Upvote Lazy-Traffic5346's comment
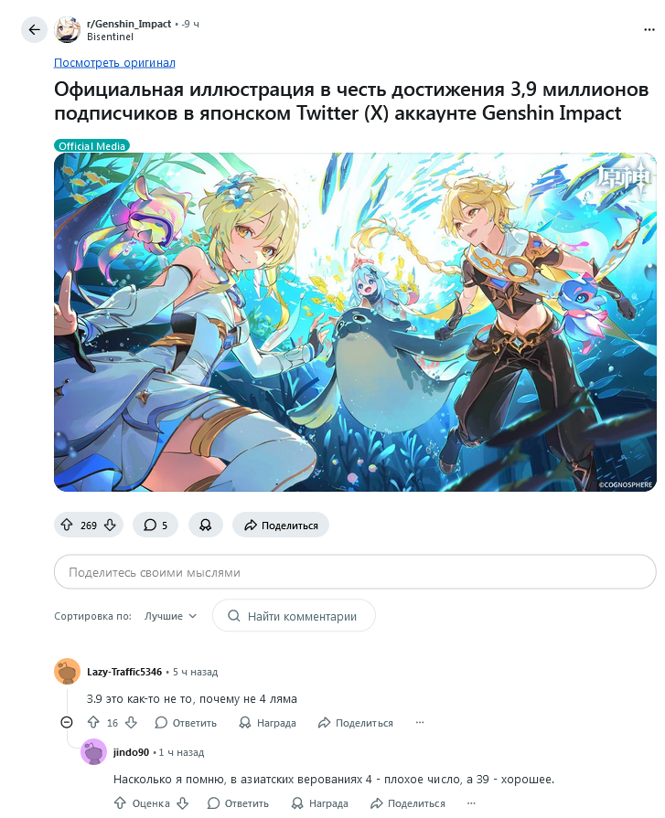This screenshot has height=818, width=665. click(x=93, y=723)
